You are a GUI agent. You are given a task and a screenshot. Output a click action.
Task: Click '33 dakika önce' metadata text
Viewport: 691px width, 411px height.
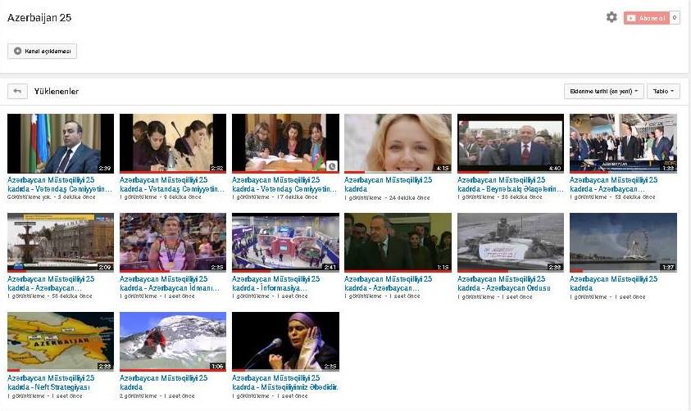pos(522,197)
